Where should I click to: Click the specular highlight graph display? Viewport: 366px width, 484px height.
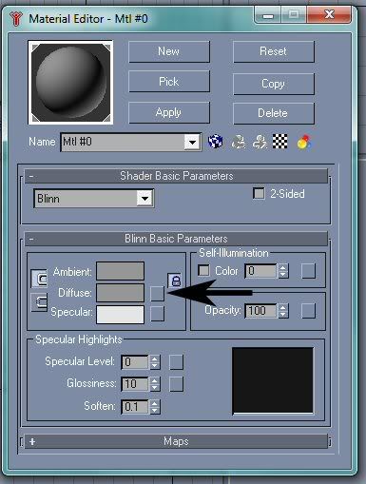point(273,381)
